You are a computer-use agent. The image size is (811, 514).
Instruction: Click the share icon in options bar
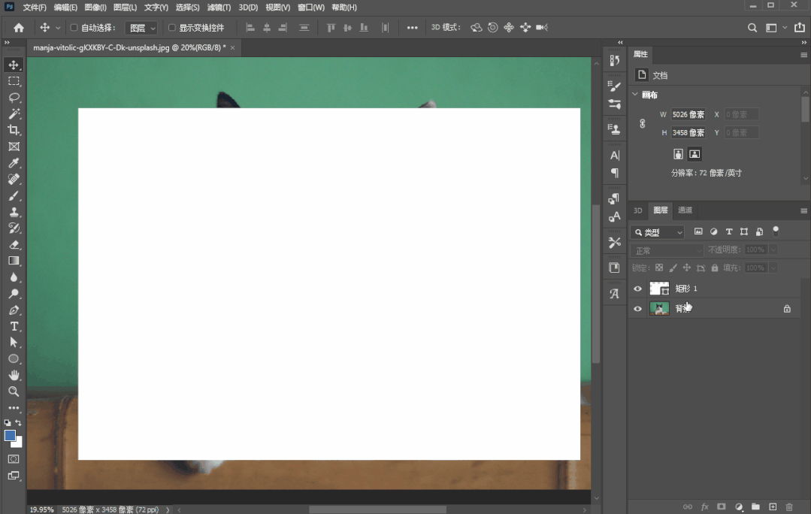pos(800,28)
